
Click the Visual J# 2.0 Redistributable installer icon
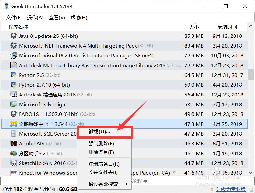pos(13,55)
